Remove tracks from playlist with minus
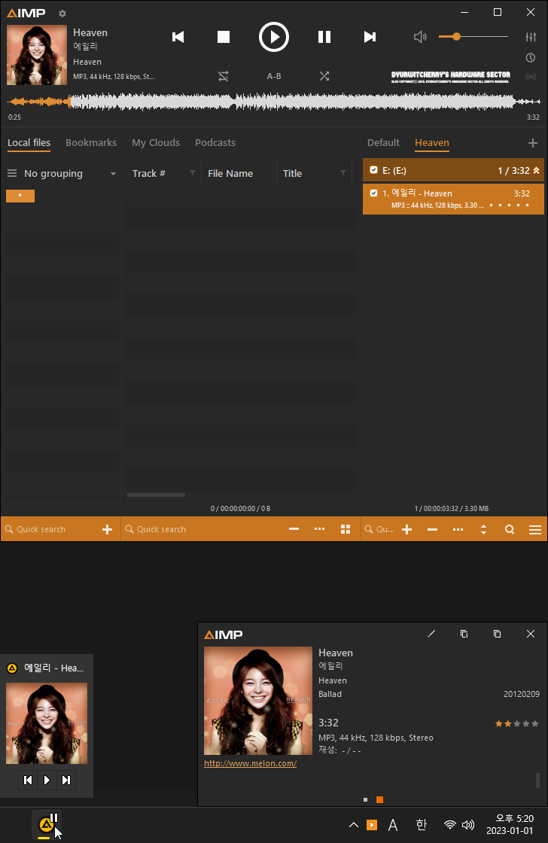This screenshot has width=548, height=843. pos(432,530)
